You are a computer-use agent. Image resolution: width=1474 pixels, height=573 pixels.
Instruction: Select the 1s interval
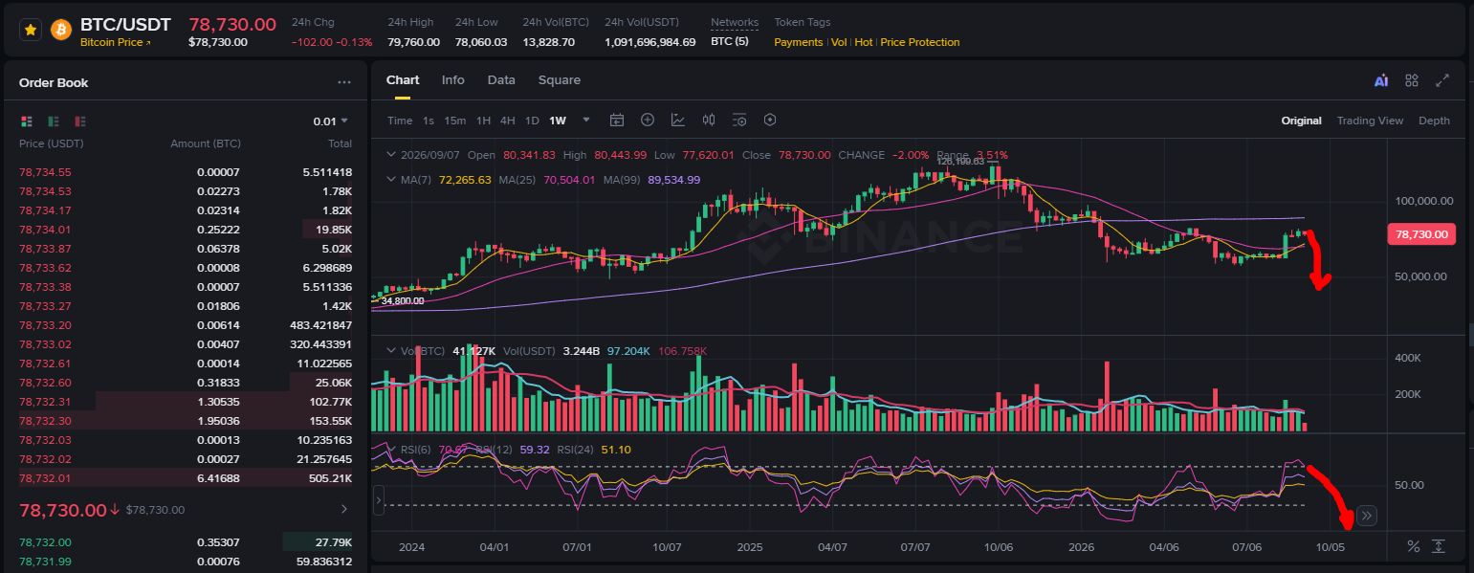[429, 121]
